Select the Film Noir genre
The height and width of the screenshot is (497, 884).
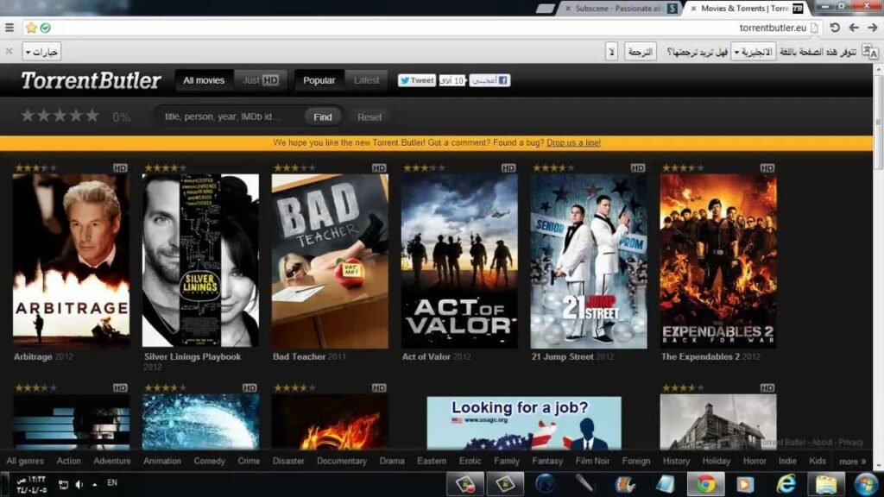(x=592, y=461)
